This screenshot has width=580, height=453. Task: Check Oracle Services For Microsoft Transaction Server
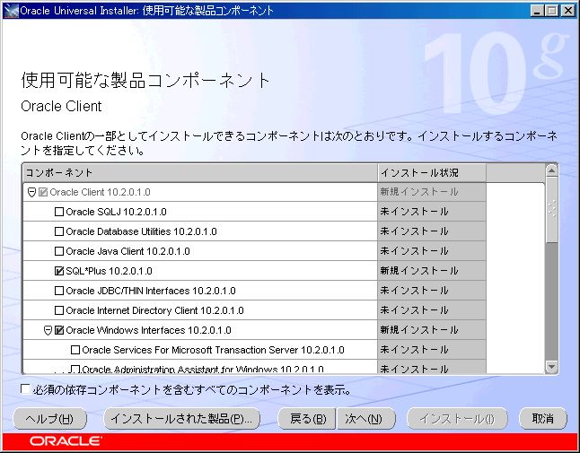click(75, 350)
